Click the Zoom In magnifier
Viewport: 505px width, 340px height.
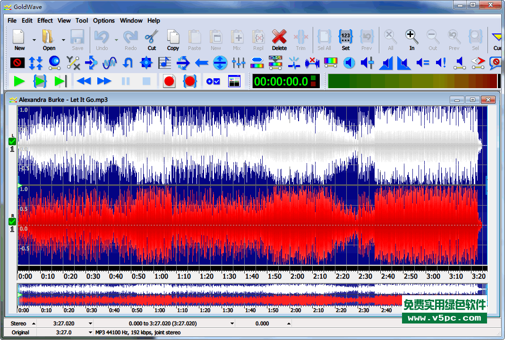pos(411,37)
